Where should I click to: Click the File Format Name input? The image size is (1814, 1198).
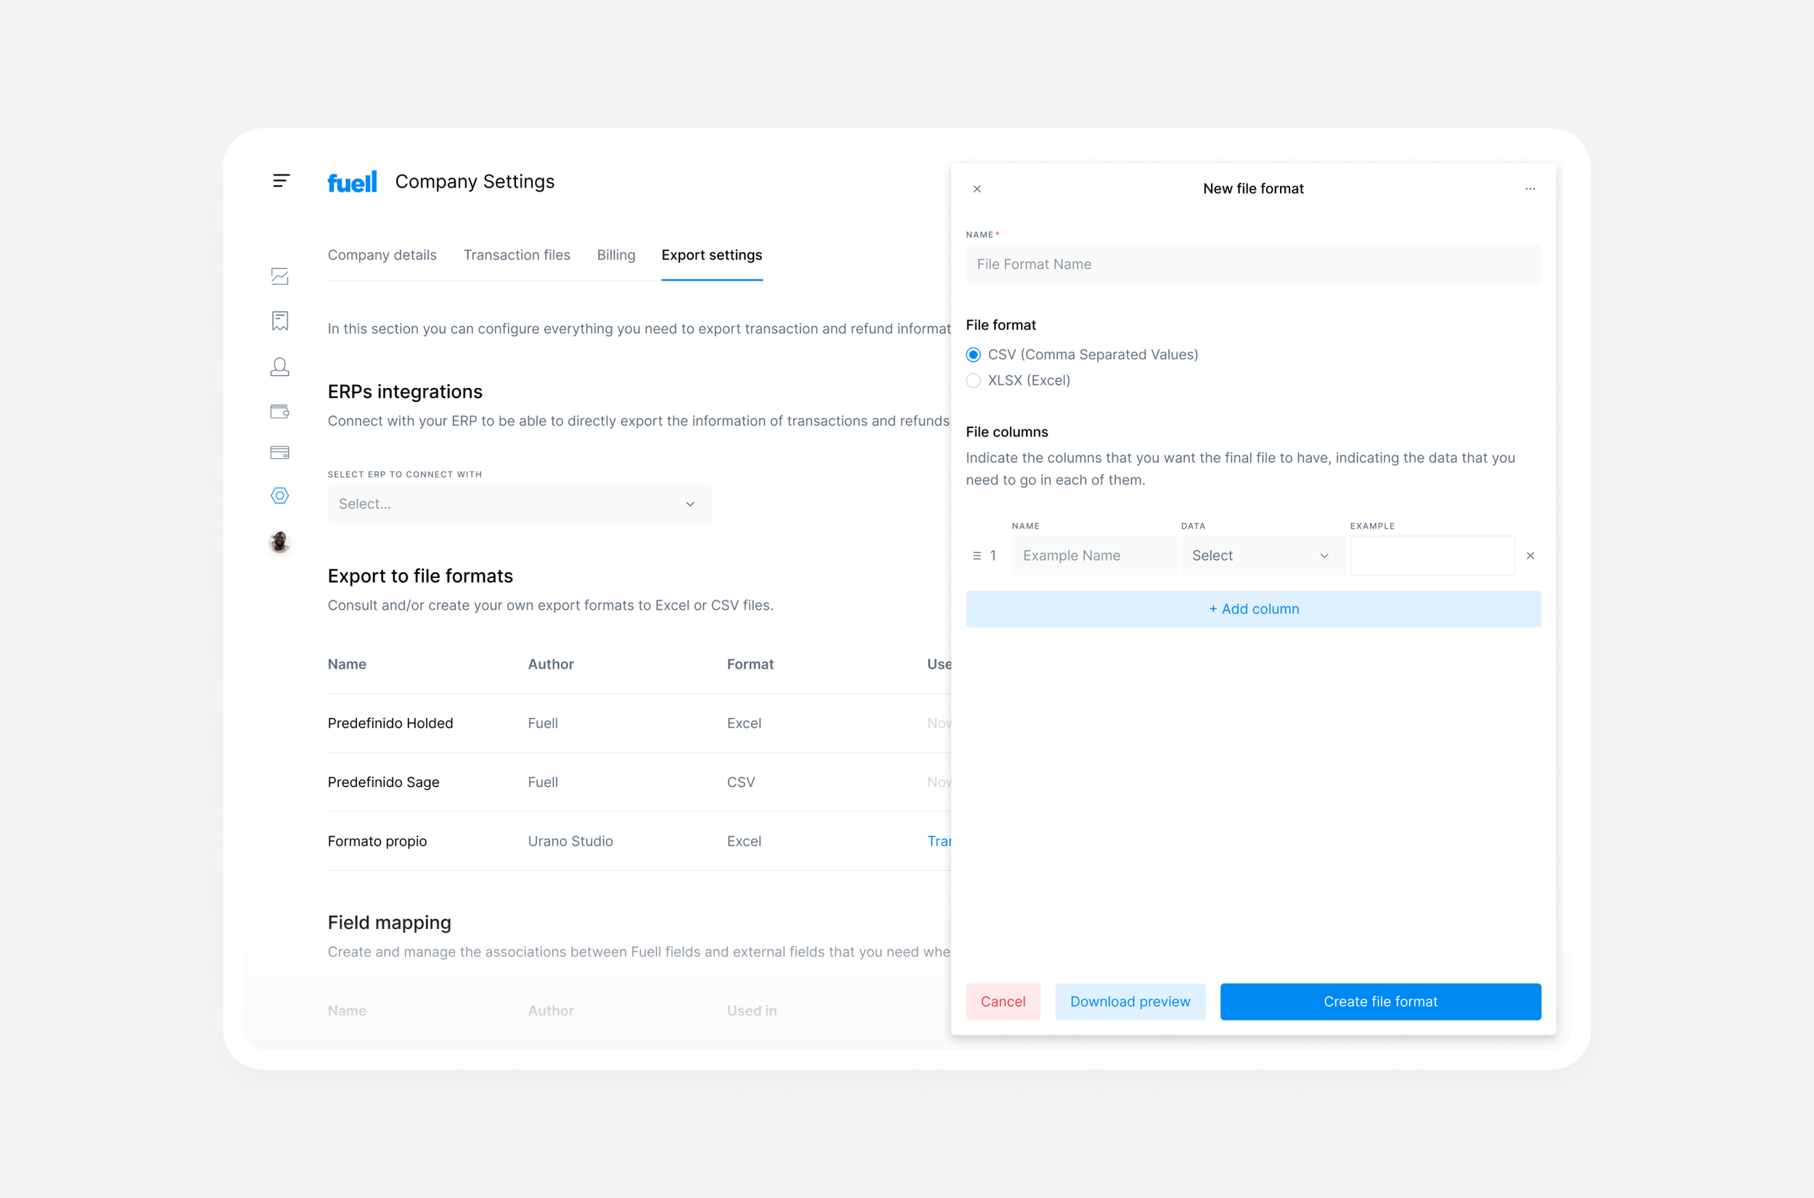tap(1253, 265)
